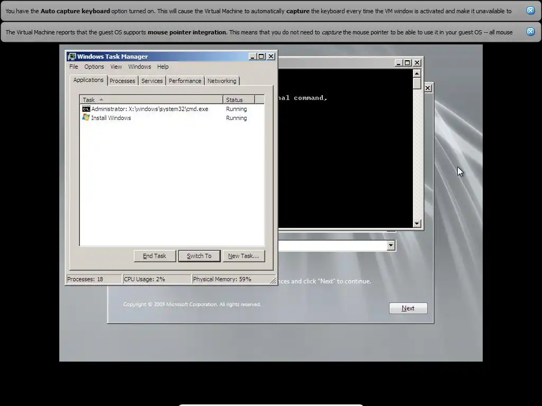Minimize the command prompt window
542x406 pixels.
pos(399,62)
